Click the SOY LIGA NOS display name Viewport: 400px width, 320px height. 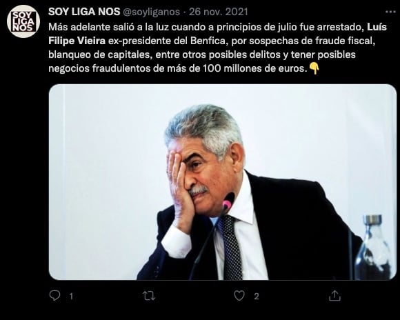click(x=84, y=12)
